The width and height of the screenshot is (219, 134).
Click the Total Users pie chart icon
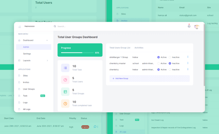(x=65, y=80)
